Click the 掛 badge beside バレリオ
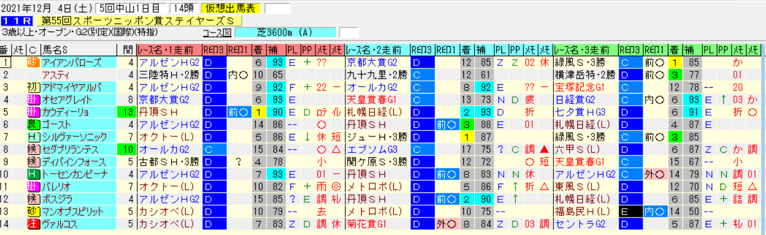The width and height of the screenshot is (766, 235). (33, 186)
